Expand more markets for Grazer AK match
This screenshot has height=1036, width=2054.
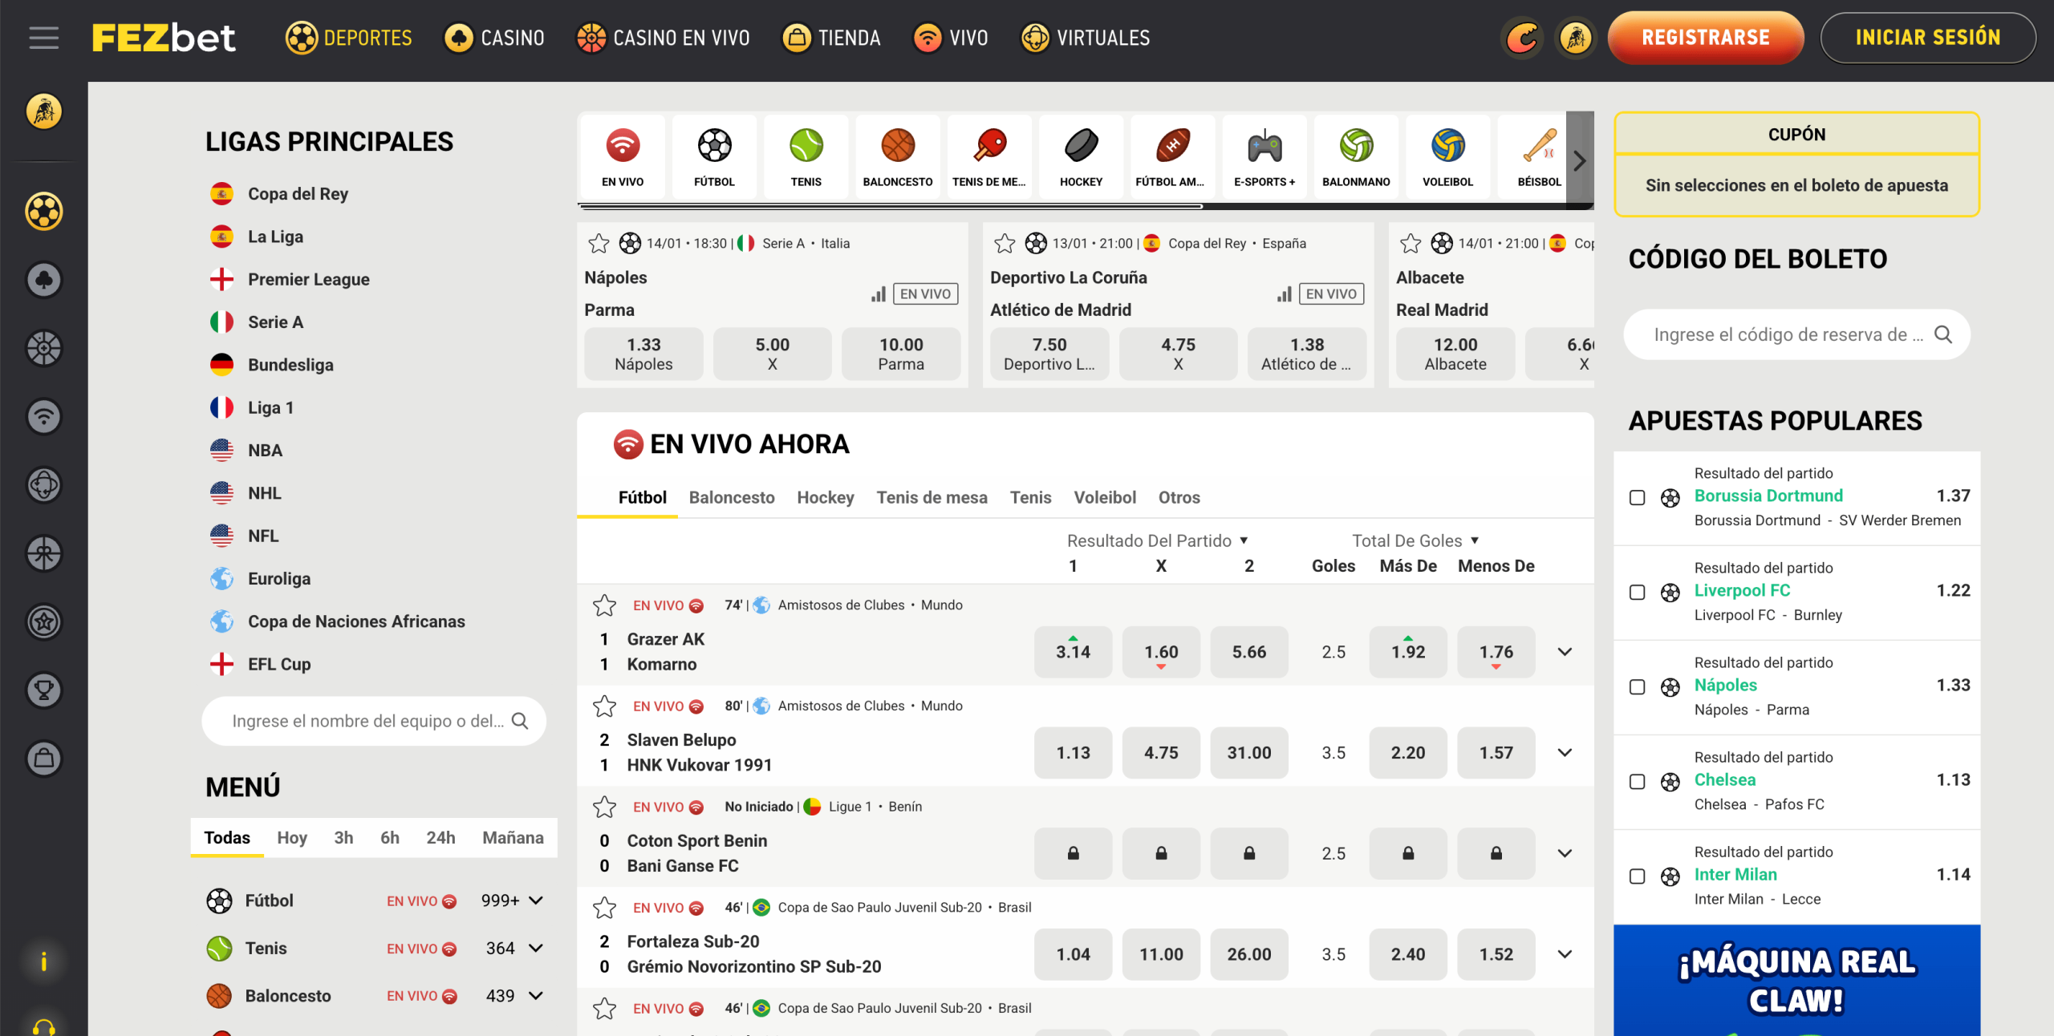click(1564, 652)
